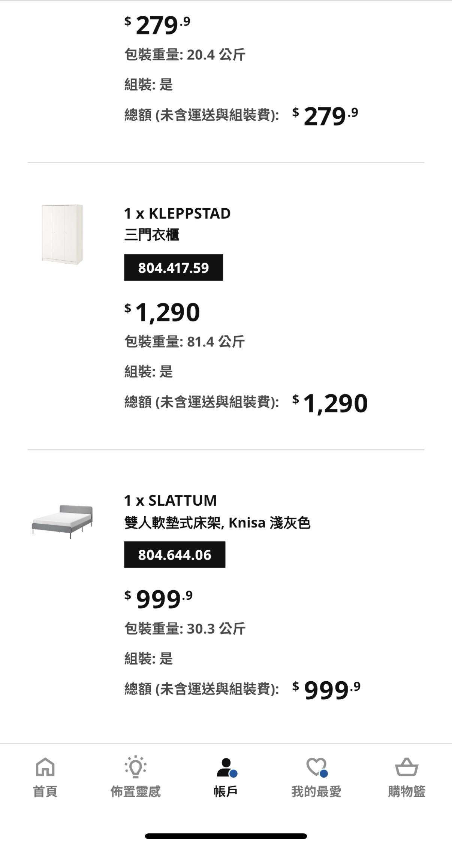Tap the account person icon
This screenshot has width=452, height=848.
coord(226,766)
